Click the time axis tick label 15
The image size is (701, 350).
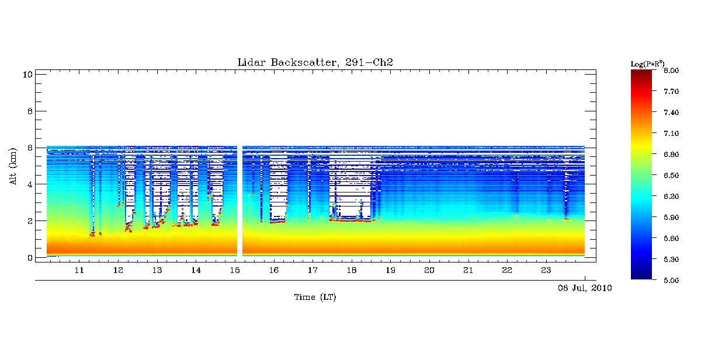coord(235,271)
